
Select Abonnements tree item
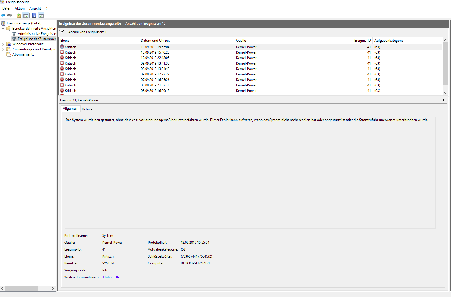23,54
